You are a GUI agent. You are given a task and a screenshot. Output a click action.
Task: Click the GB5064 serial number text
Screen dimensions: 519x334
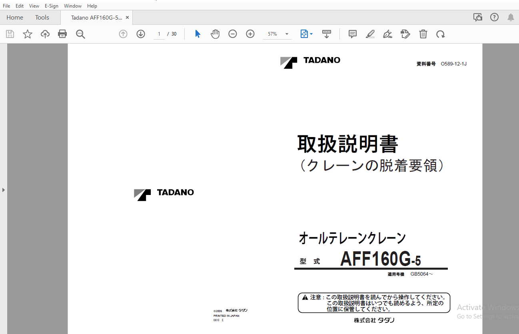[421, 274]
